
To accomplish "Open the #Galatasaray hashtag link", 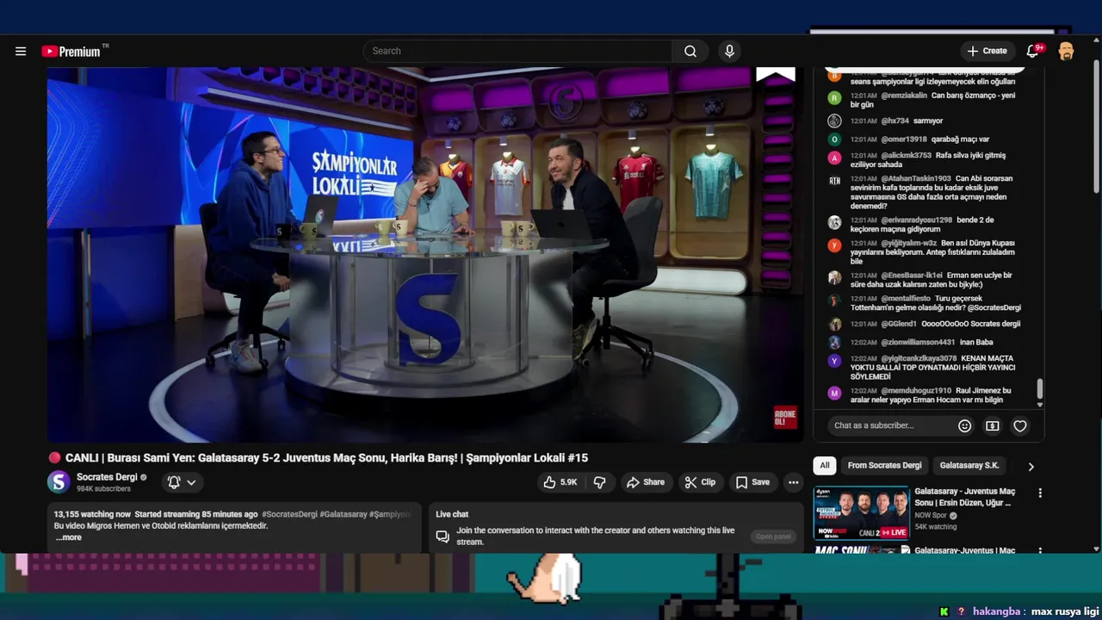I will (x=344, y=514).
